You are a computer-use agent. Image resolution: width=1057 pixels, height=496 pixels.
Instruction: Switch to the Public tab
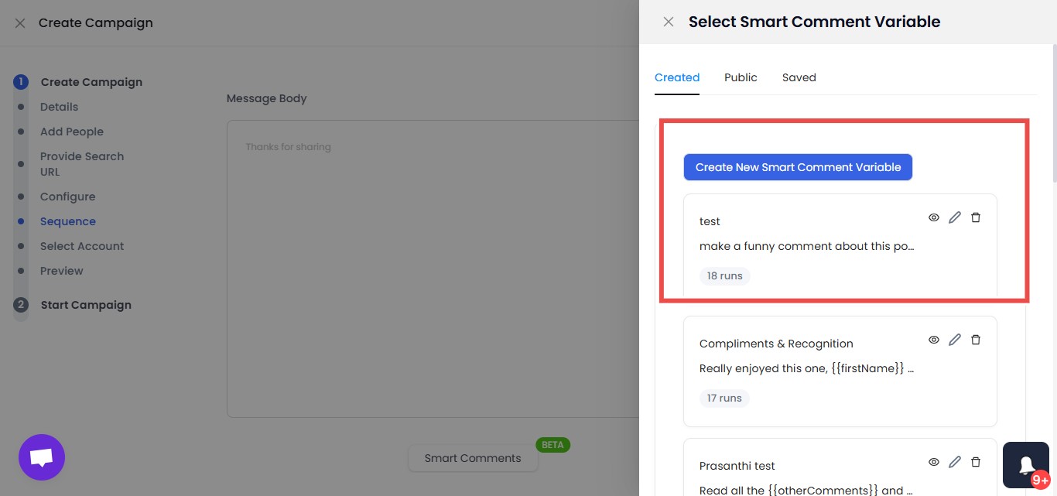coord(741,77)
